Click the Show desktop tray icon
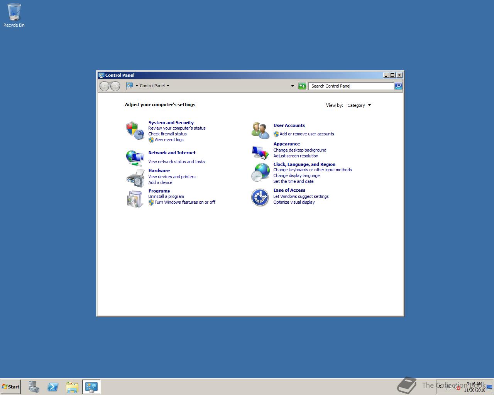The height and width of the screenshot is (395, 494). [489, 387]
